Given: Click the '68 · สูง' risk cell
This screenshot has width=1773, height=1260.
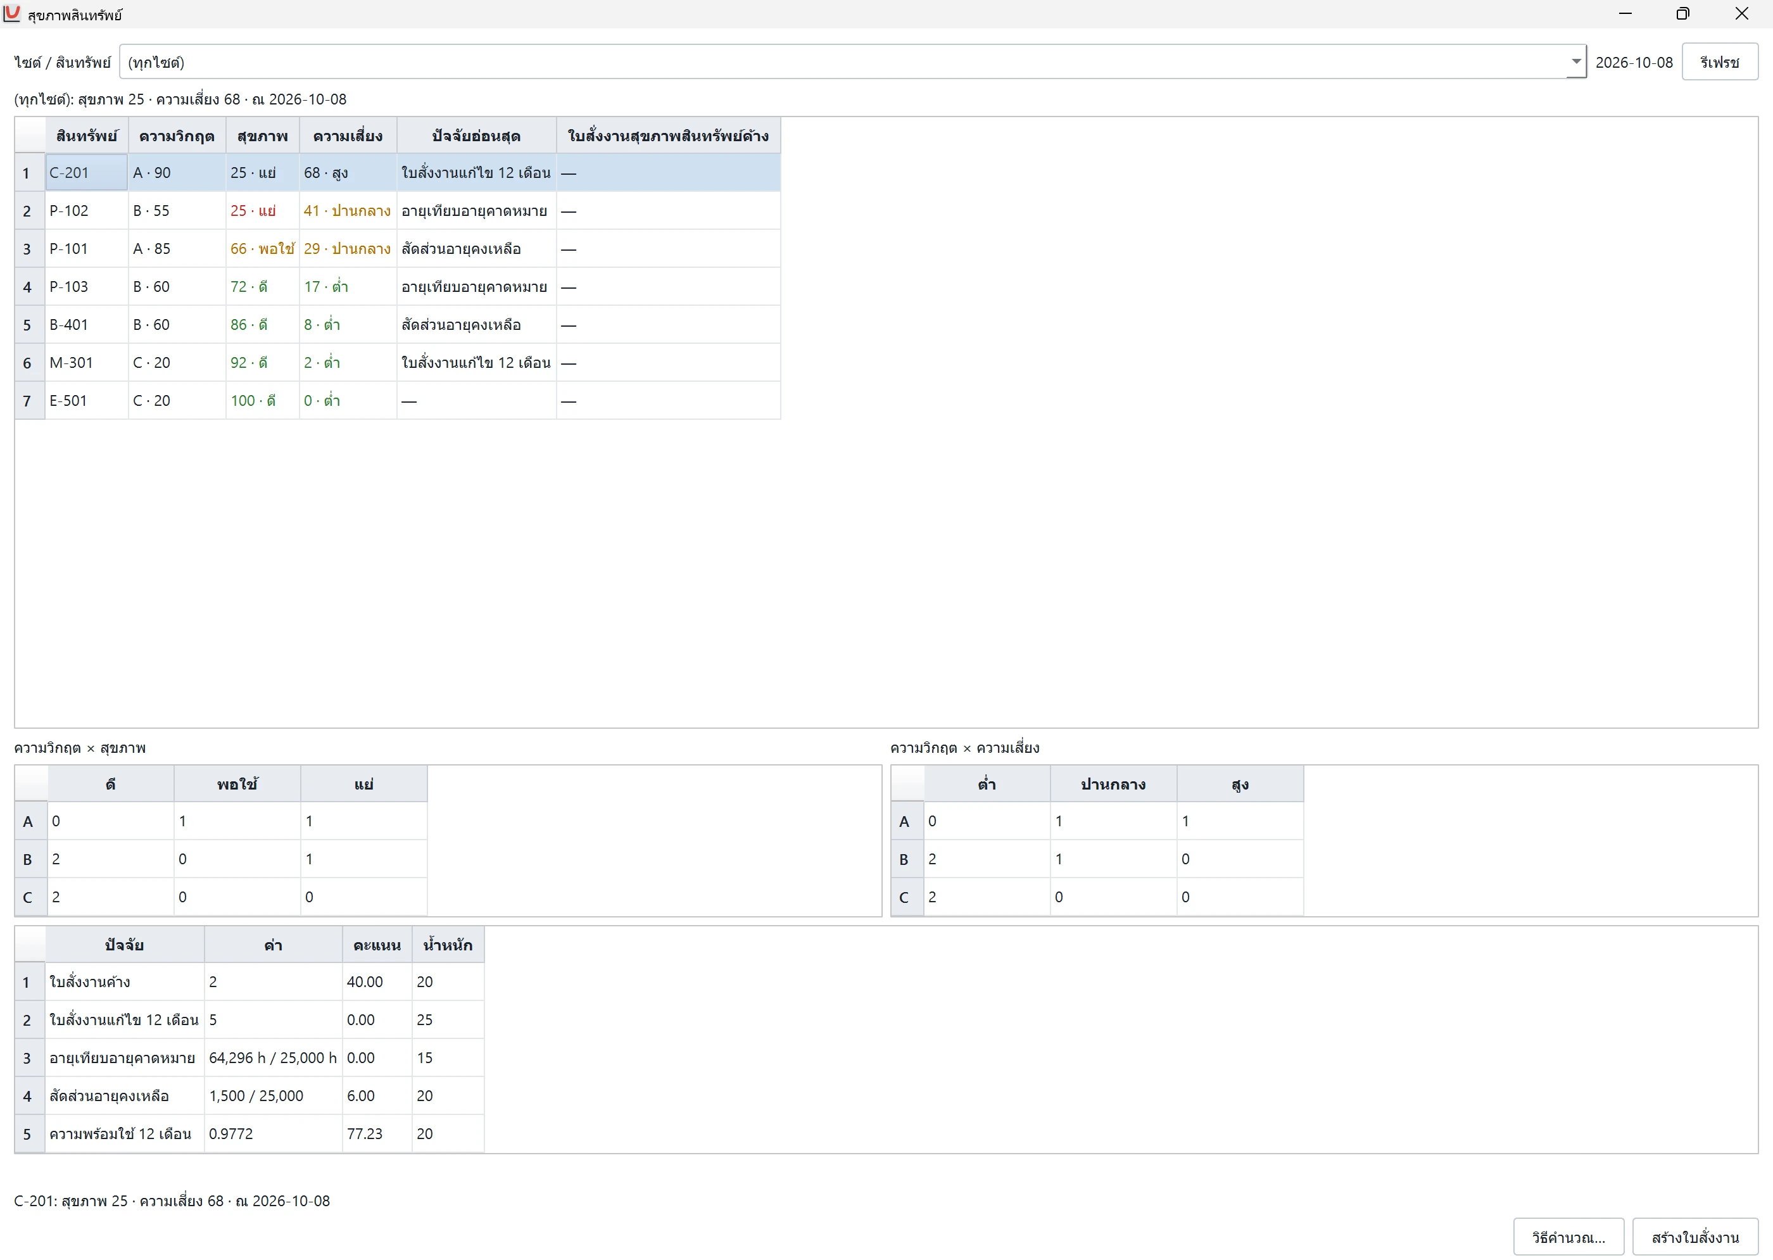Looking at the screenshot, I should tap(348, 172).
